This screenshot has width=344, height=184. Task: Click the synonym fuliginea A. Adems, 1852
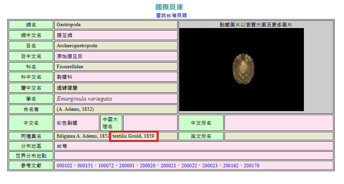point(83,136)
